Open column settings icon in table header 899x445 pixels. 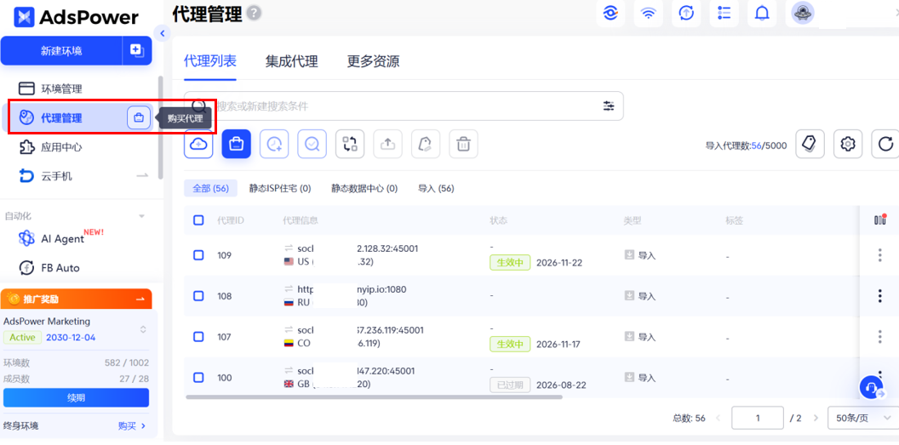coord(880,220)
